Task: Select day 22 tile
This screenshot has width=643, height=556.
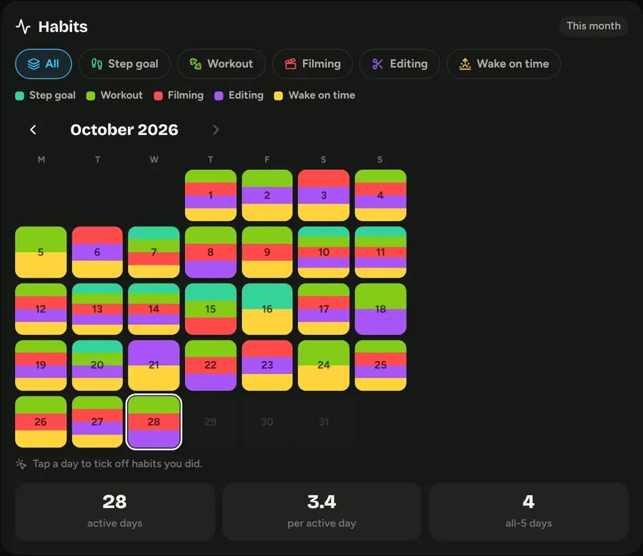Action: click(x=210, y=365)
